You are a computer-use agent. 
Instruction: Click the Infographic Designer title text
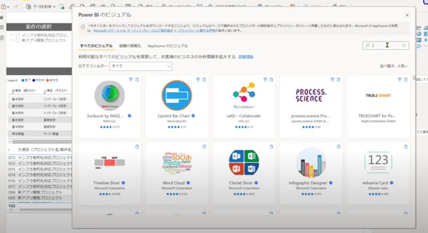coord(308,183)
